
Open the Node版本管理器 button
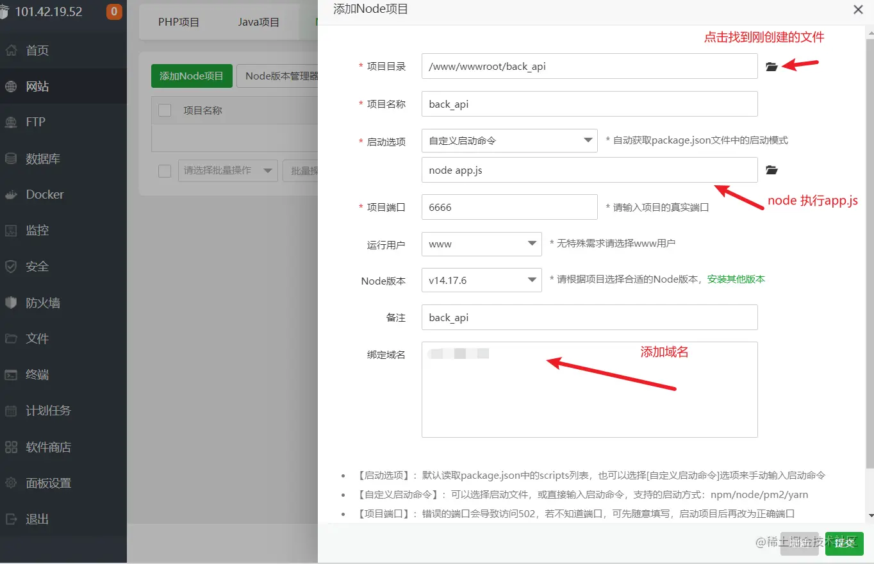279,76
